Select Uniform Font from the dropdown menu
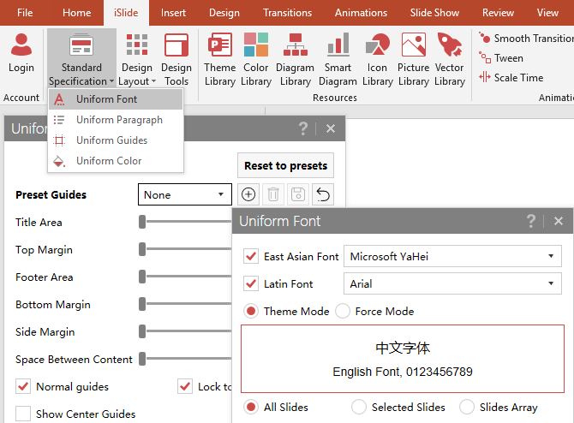Viewport: 574px width, 423px height. coord(116,99)
